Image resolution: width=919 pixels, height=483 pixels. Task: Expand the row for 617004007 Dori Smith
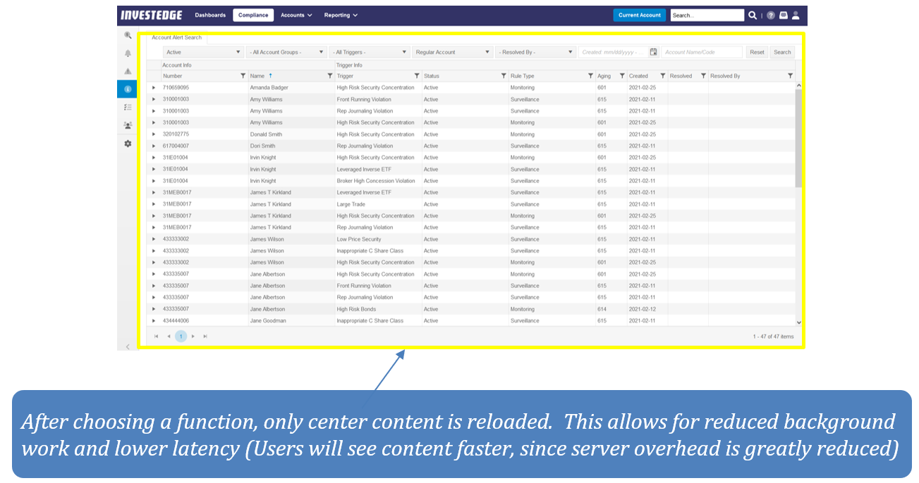154,146
